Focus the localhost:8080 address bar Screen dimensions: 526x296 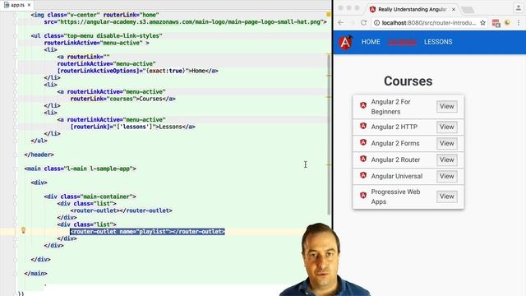(429, 23)
